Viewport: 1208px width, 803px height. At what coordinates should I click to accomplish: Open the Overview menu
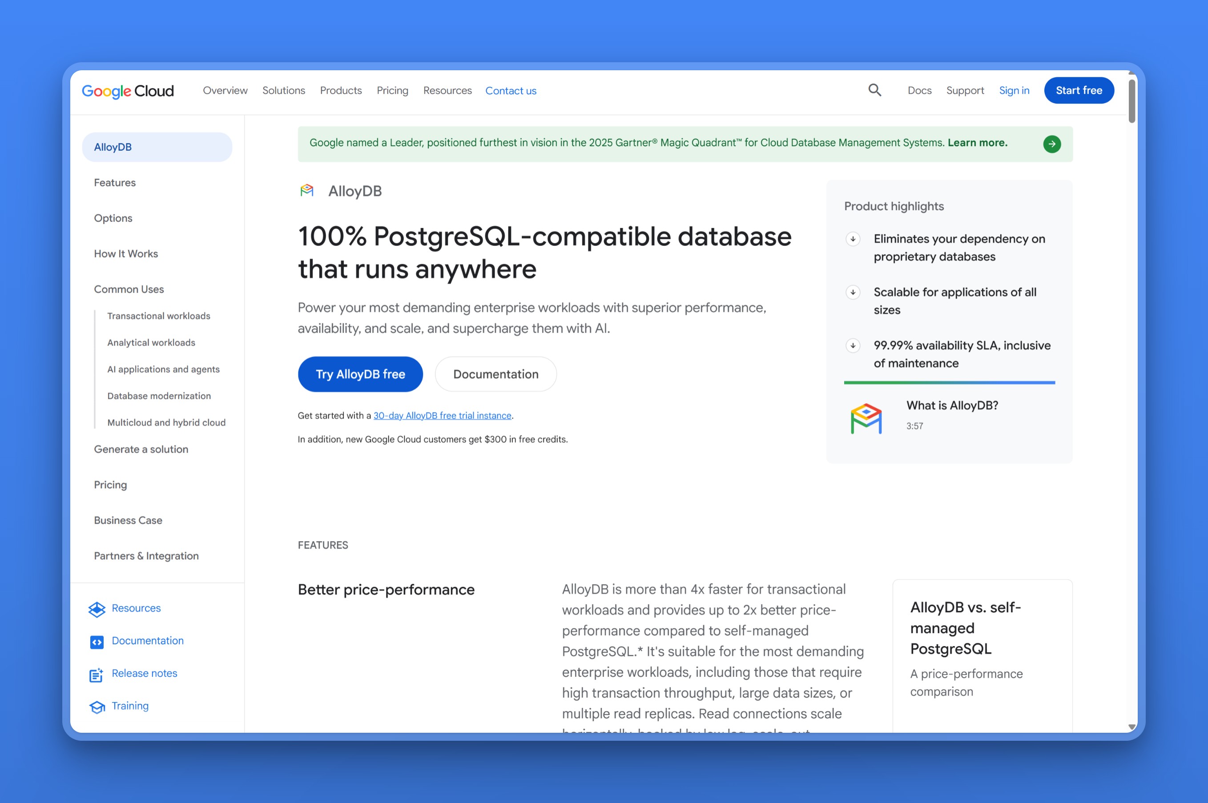[225, 90]
